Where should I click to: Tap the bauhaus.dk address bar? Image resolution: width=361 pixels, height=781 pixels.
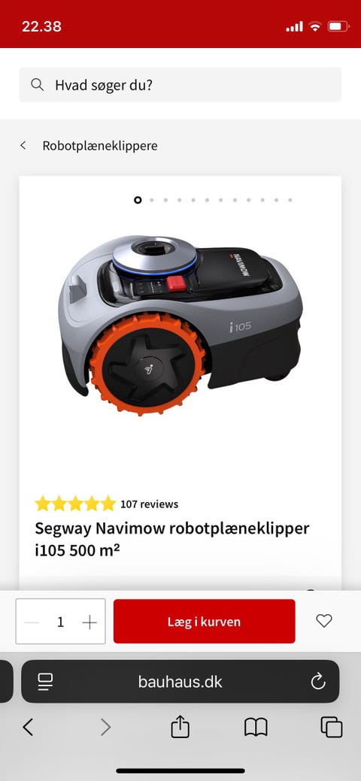(180, 681)
